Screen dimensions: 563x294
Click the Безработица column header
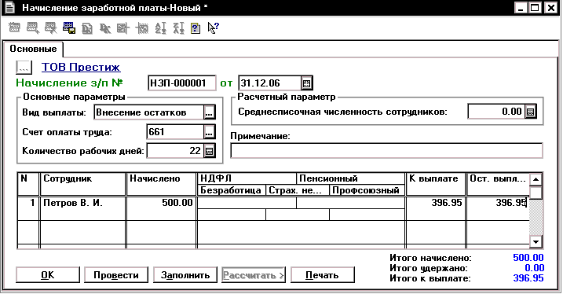[232, 190]
